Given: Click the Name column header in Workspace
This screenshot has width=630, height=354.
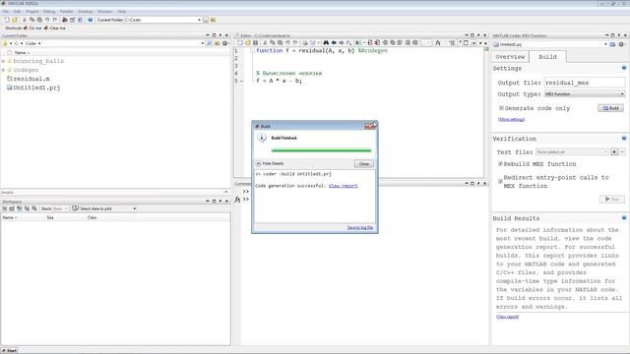Looking at the screenshot, I should [x=10, y=217].
